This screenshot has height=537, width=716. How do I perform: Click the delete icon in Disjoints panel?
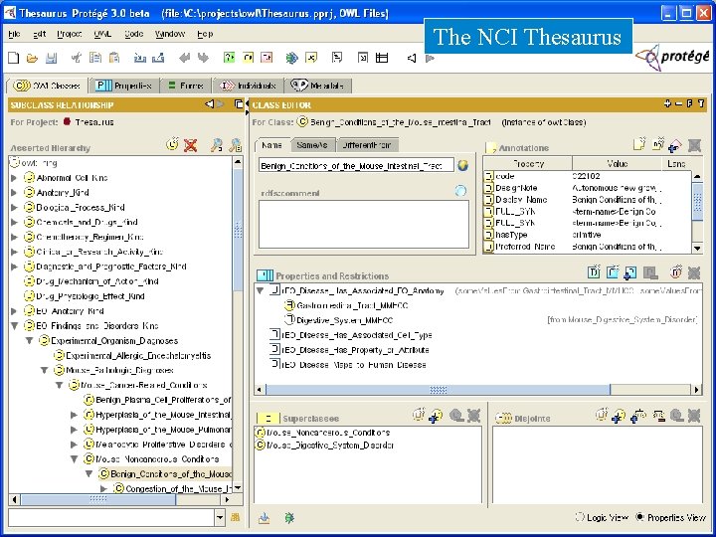[x=694, y=416]
